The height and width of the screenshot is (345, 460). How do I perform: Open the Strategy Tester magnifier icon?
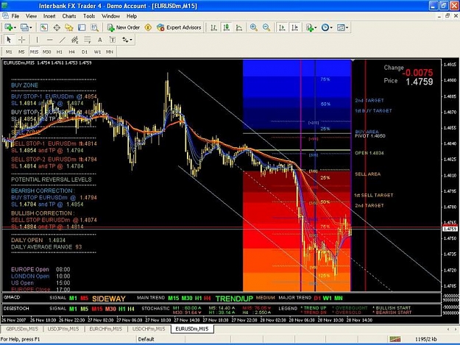94,27
